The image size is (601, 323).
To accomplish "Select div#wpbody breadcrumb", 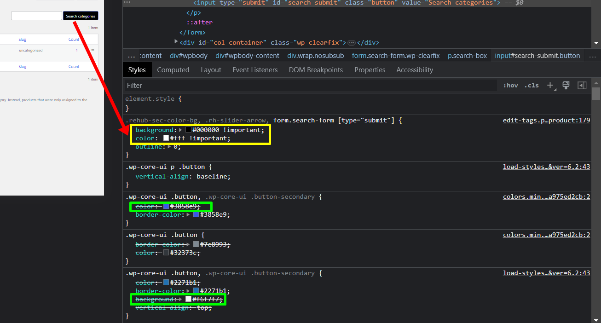I will [x=189, y=56].
